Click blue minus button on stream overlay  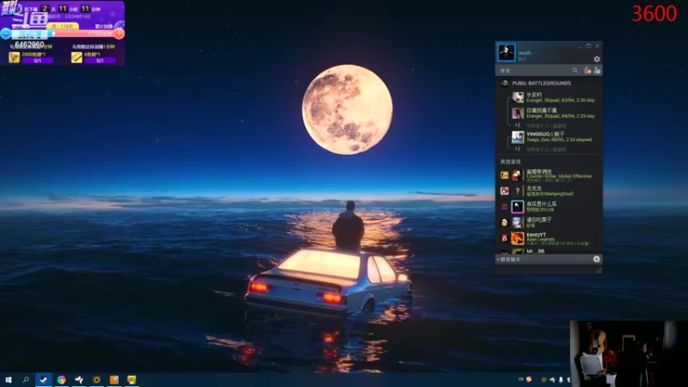coord(6,34)
